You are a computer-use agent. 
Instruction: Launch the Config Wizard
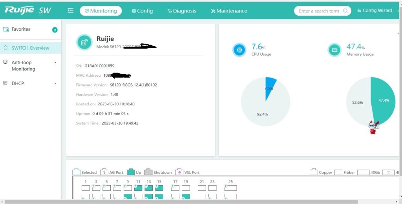[x=375, y=11]
